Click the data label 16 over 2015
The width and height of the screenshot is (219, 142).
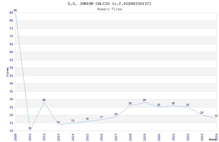pyautogui.click(x=87, y=119)
